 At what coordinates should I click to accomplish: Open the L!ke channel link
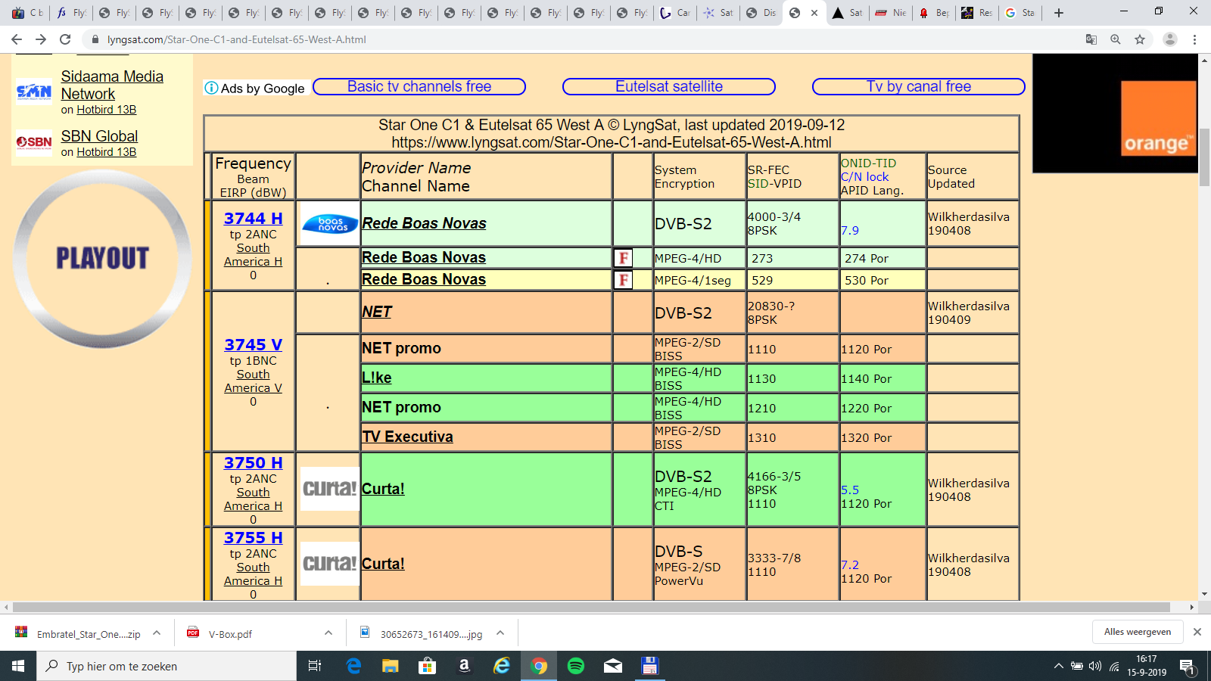tap(376, 378)
